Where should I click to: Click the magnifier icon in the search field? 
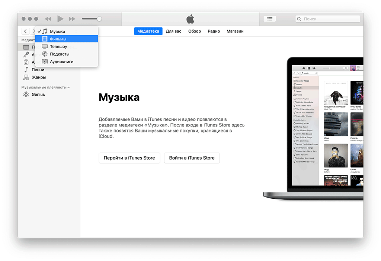pyautogui.click(x=299, y=19)
